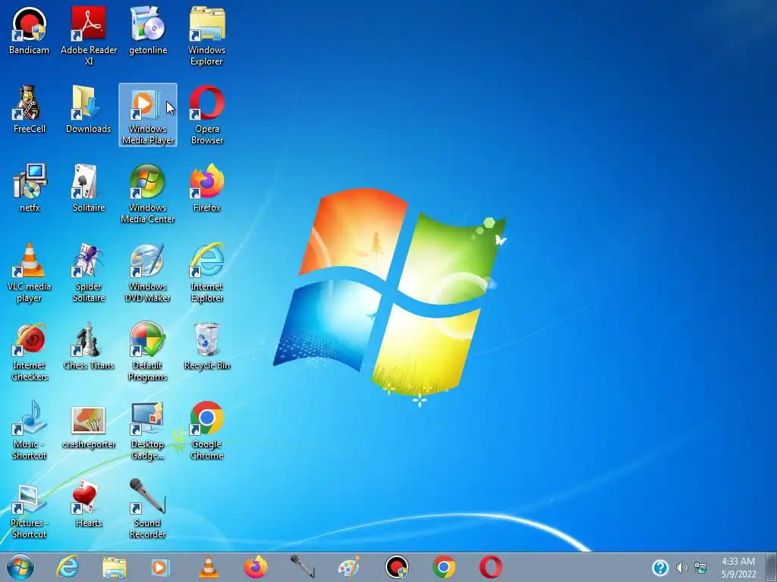The image size is (777, 582).
Task: Open Bandicam from the taskbar
Action: pos(397,567)
